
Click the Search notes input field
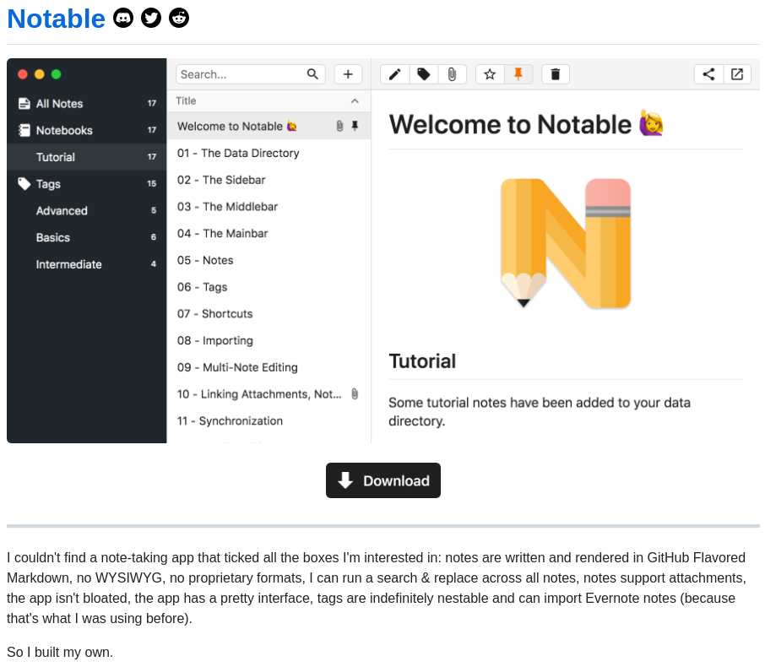click(241, 74)
